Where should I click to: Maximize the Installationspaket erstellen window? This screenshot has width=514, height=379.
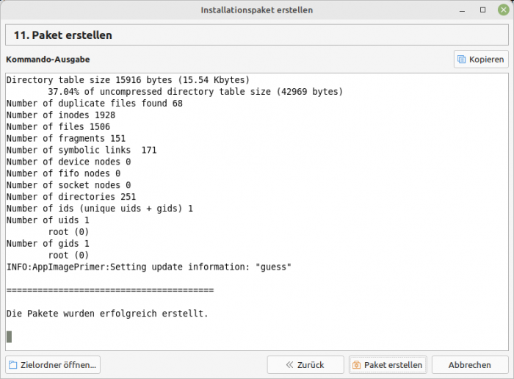[x=482, y=10]
